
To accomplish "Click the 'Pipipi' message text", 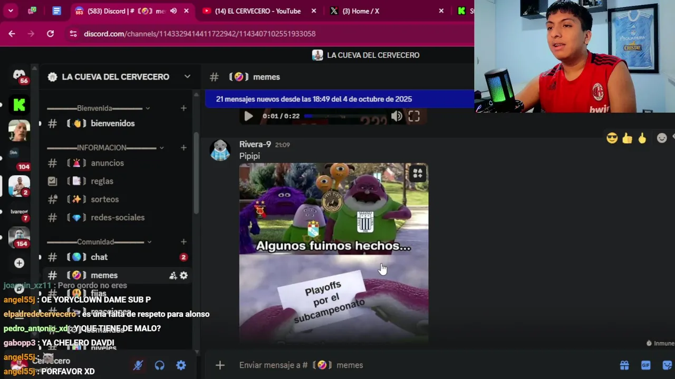I will (249, 156).
